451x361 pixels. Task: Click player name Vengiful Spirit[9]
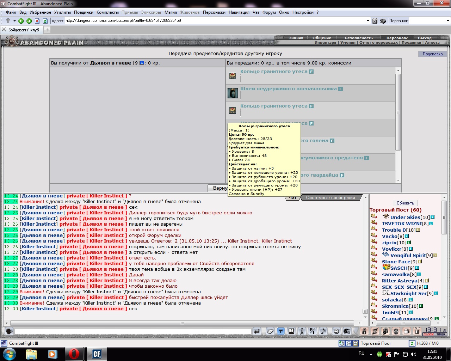click(412, 255)
